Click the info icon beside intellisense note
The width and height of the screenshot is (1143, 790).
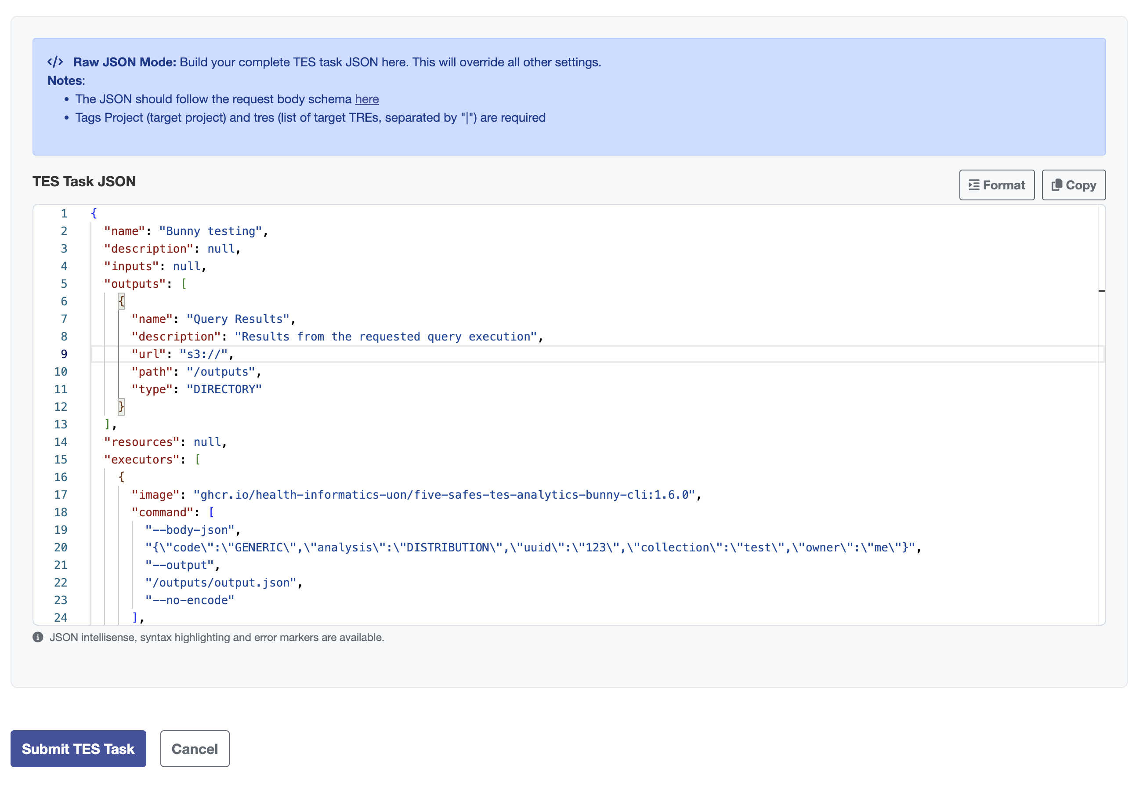(38, 637)
